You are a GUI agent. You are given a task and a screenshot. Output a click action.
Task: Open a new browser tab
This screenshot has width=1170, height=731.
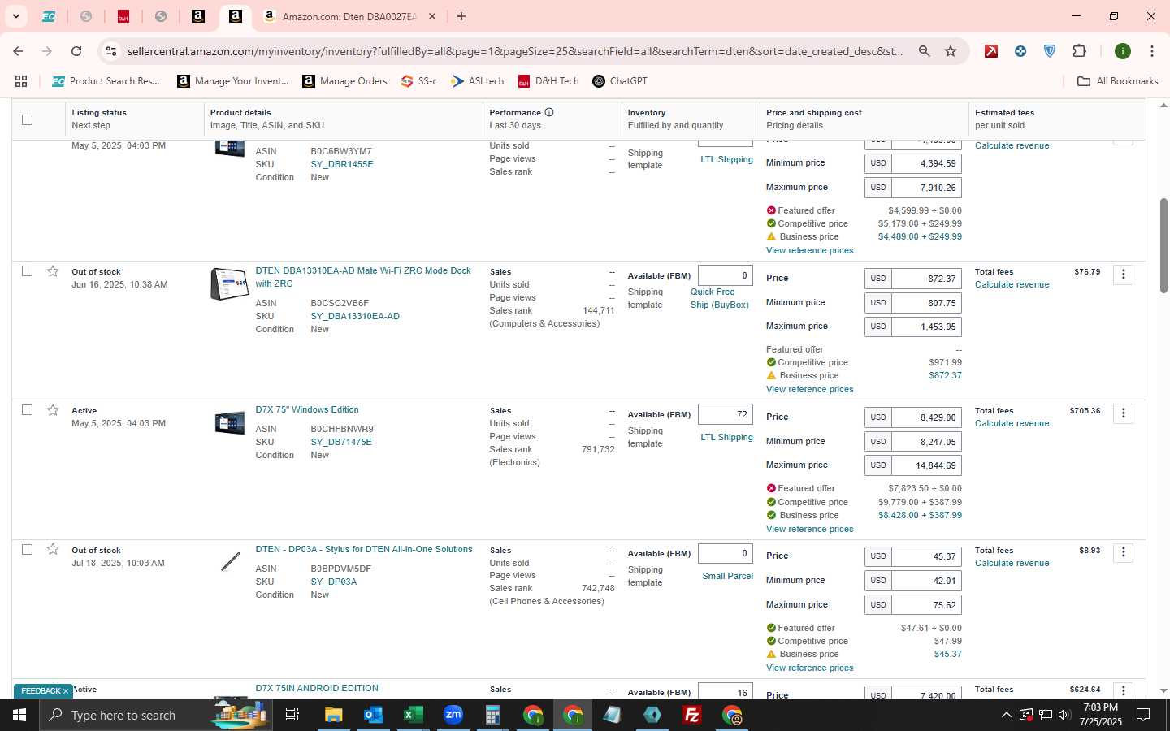tap(461, 16)
